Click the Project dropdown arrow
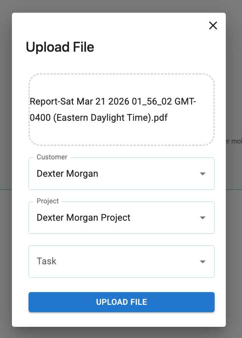This screenshot has width=242, height=338. 203,218
